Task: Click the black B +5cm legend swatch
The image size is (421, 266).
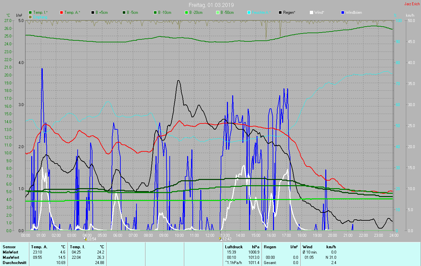Action: pos(93,12)
